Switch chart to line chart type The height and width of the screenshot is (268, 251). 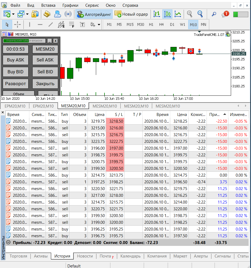click(x=178, y=14)
